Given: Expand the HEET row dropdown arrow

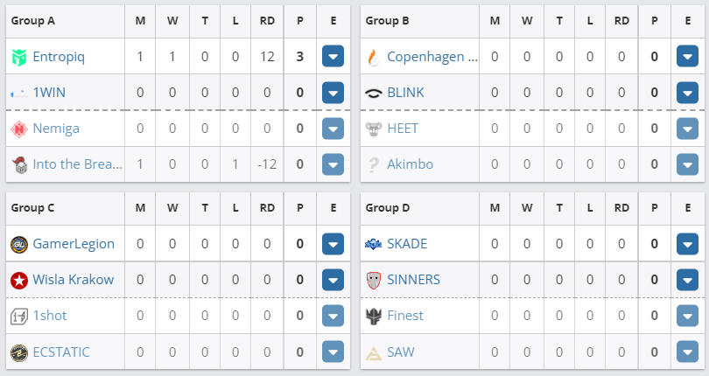Looking at the screenshot, I should [x=687, y=129].
